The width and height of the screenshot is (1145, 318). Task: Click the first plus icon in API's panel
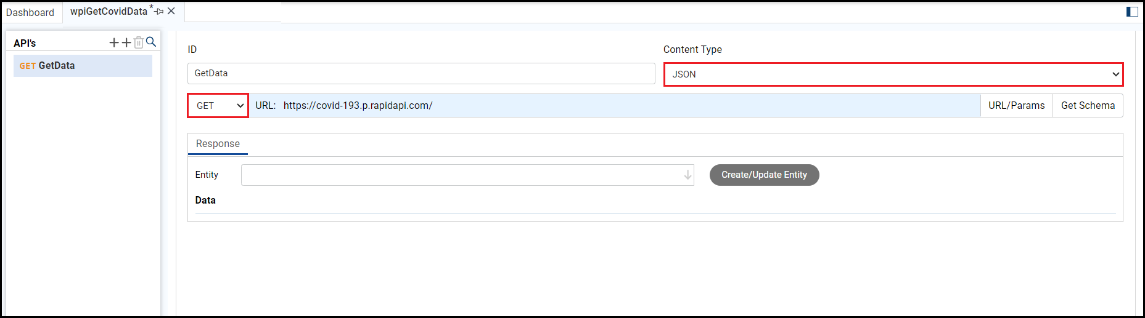click(114, 42)
